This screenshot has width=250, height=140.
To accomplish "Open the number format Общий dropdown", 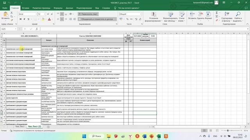I will pyautogui.click(x=141, y=14).
